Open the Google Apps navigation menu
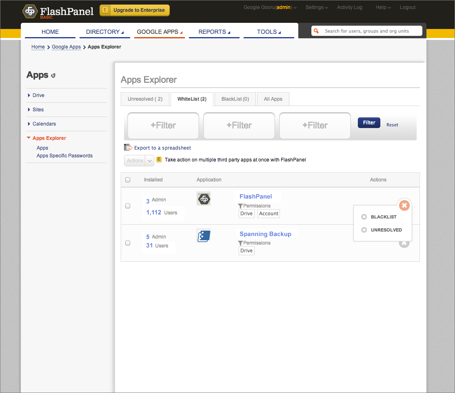The image size is (455, 393). (x=160, y=32)
